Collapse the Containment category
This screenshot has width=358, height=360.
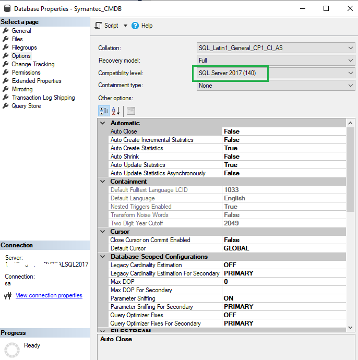click(103, 182)
